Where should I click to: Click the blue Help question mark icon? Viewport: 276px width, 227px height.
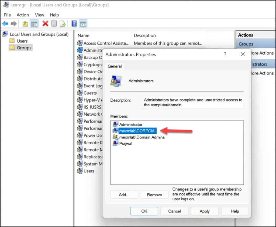(x=74, y=24)
